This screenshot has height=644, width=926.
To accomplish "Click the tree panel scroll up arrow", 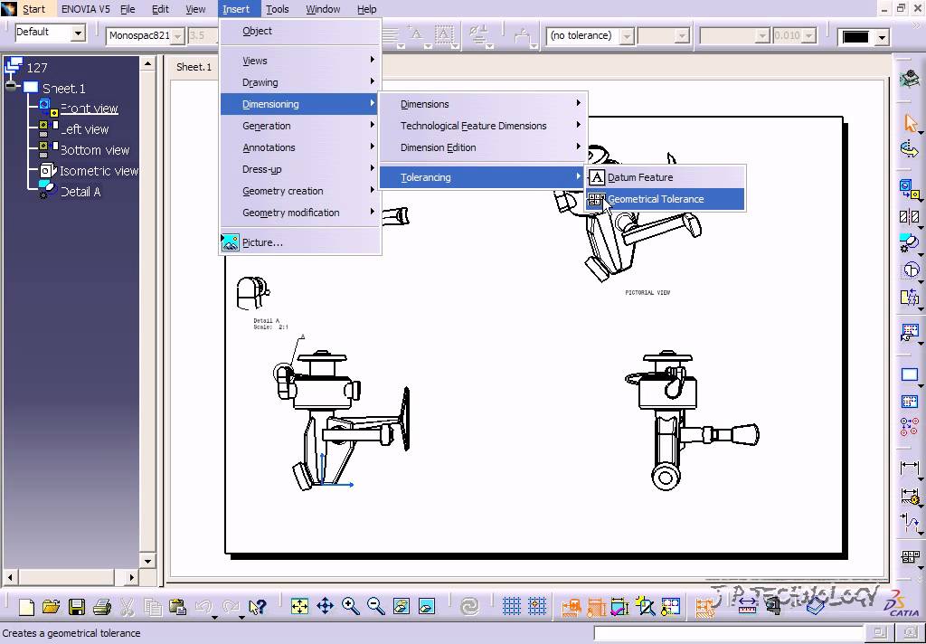I will pyautogui.click(x=147, y=63).
